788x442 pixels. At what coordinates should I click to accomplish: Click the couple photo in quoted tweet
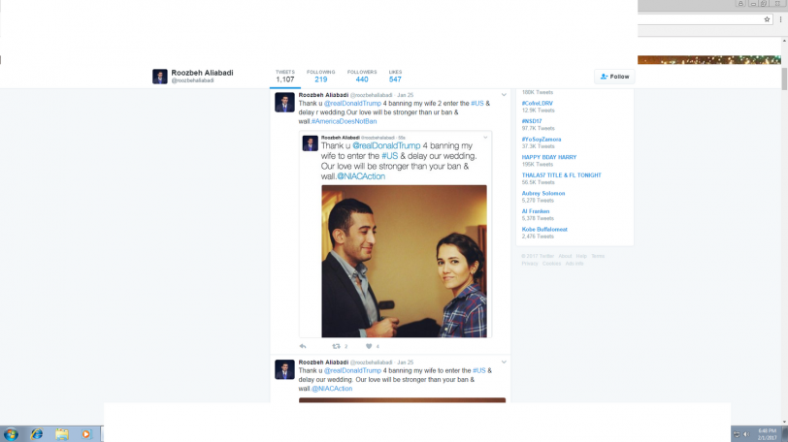pos(404,261)
